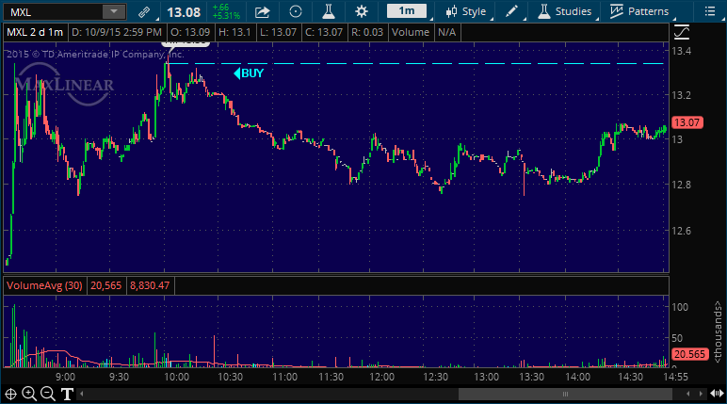
Task: Open the flask icon in the toolbar
Action: 329,12
